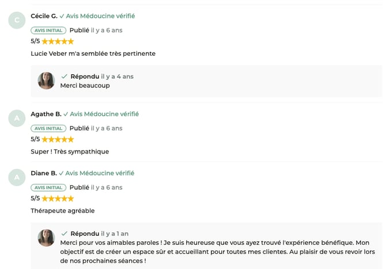Click star rating on Cécile G.'s review
This screenshot has width=386, height=269.
pos(58,41)
